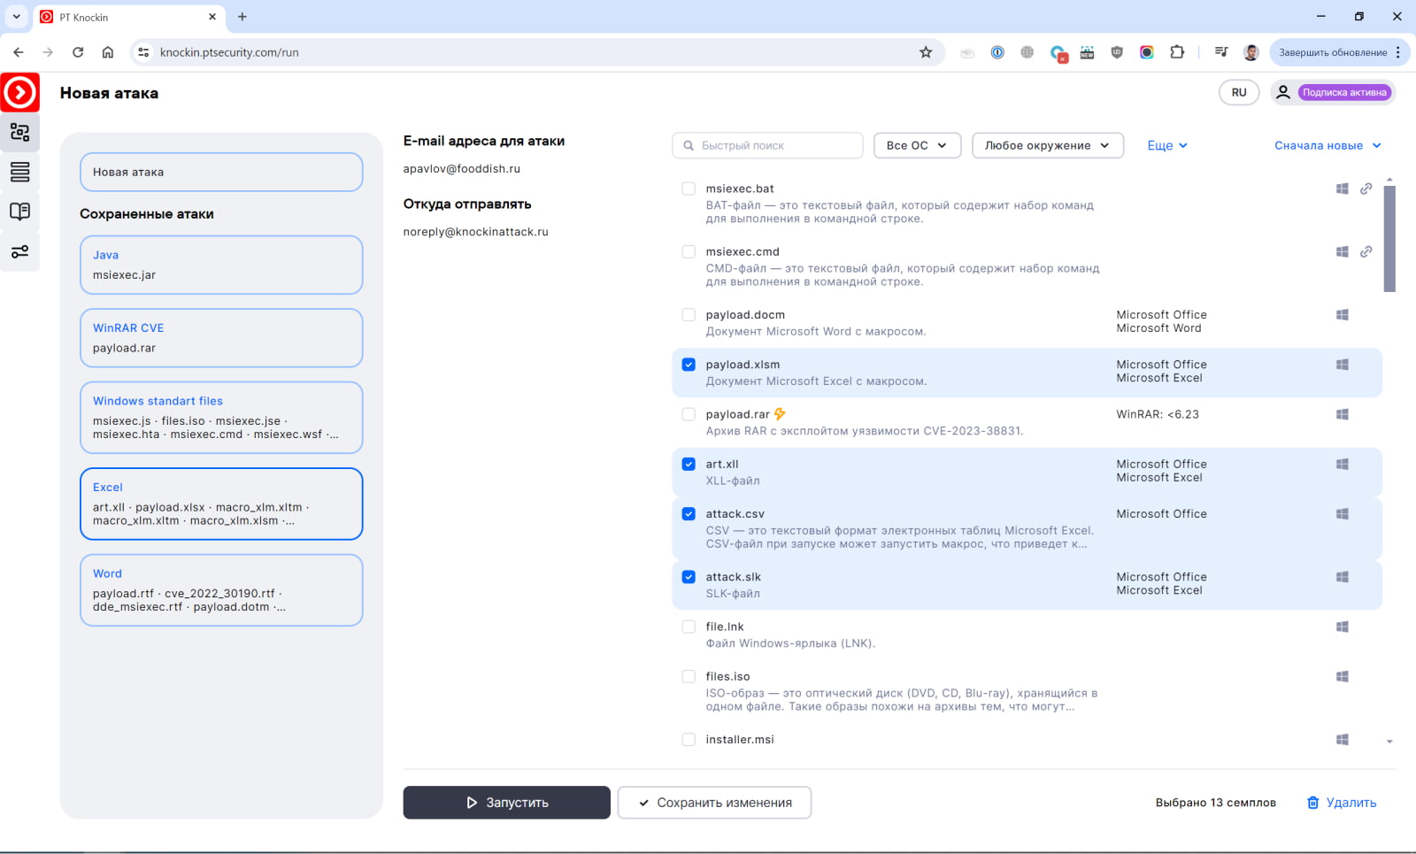Click the Windows icon on payload.xlsm row
The height and width of the screenshot is (854, 1416).
click(x=1343, y=364)
